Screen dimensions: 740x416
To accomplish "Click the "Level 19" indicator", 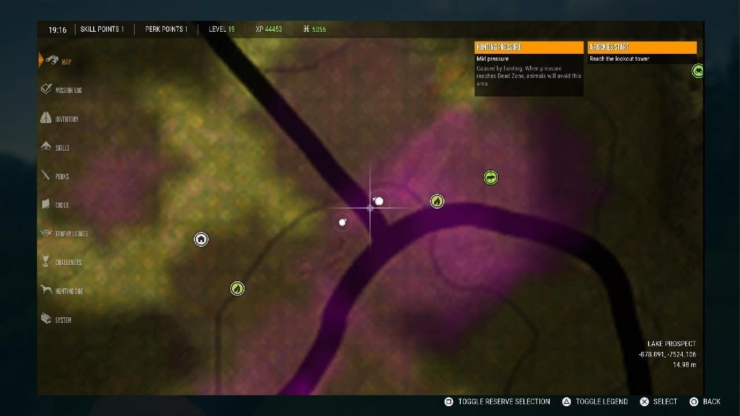I will click(x=222, y=29).
